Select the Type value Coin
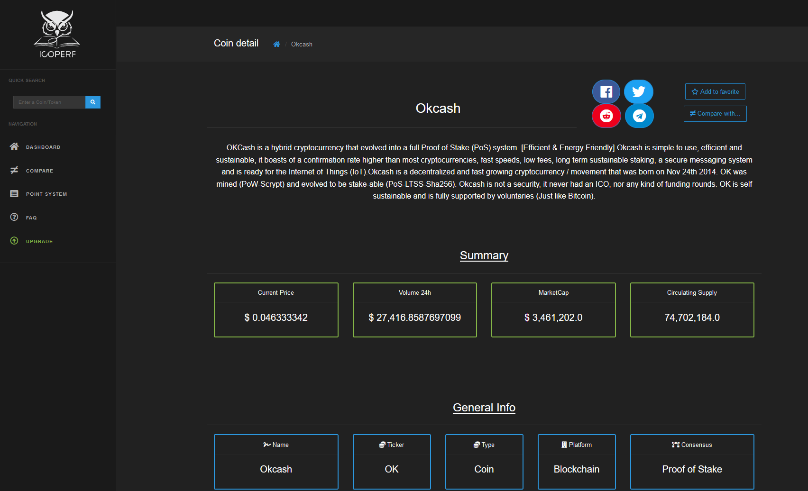 click(x=484, y=469)
